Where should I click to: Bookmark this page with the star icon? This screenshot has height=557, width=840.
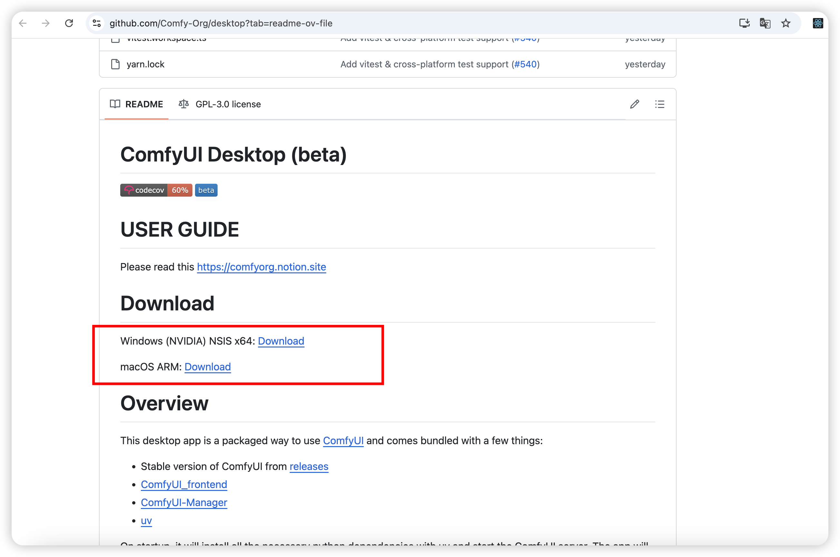tap(786, 24)
